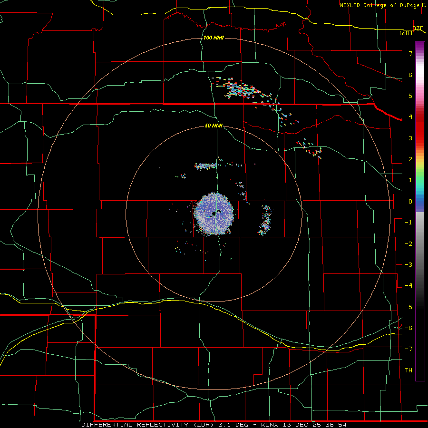Screen dimensions: 428x428
Task: Click the -2 value on the ZDR scale
Action: (x=409, y=244)
